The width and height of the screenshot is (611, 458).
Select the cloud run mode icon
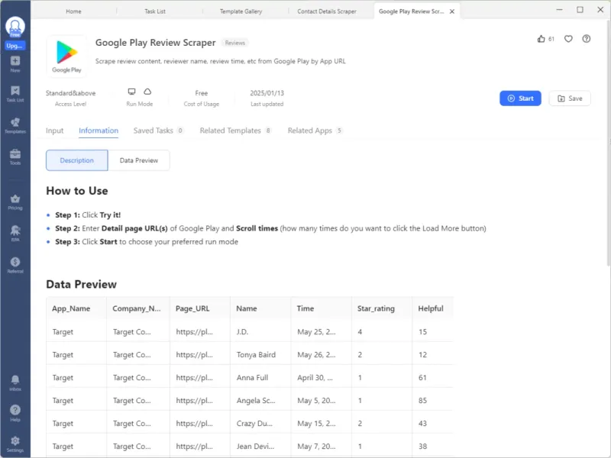point(147,92)
